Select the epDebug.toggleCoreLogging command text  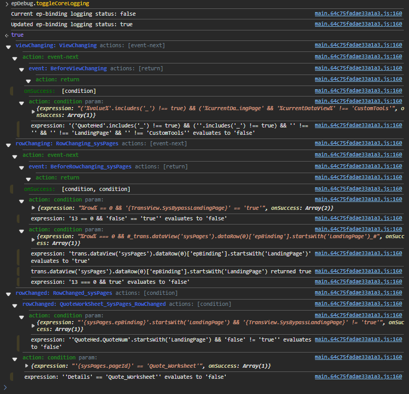point(50,4)
